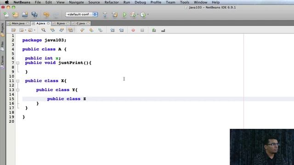Select the A.java editor tab
294x165 pixels.
pyautogui.click(x=41, y=23)
